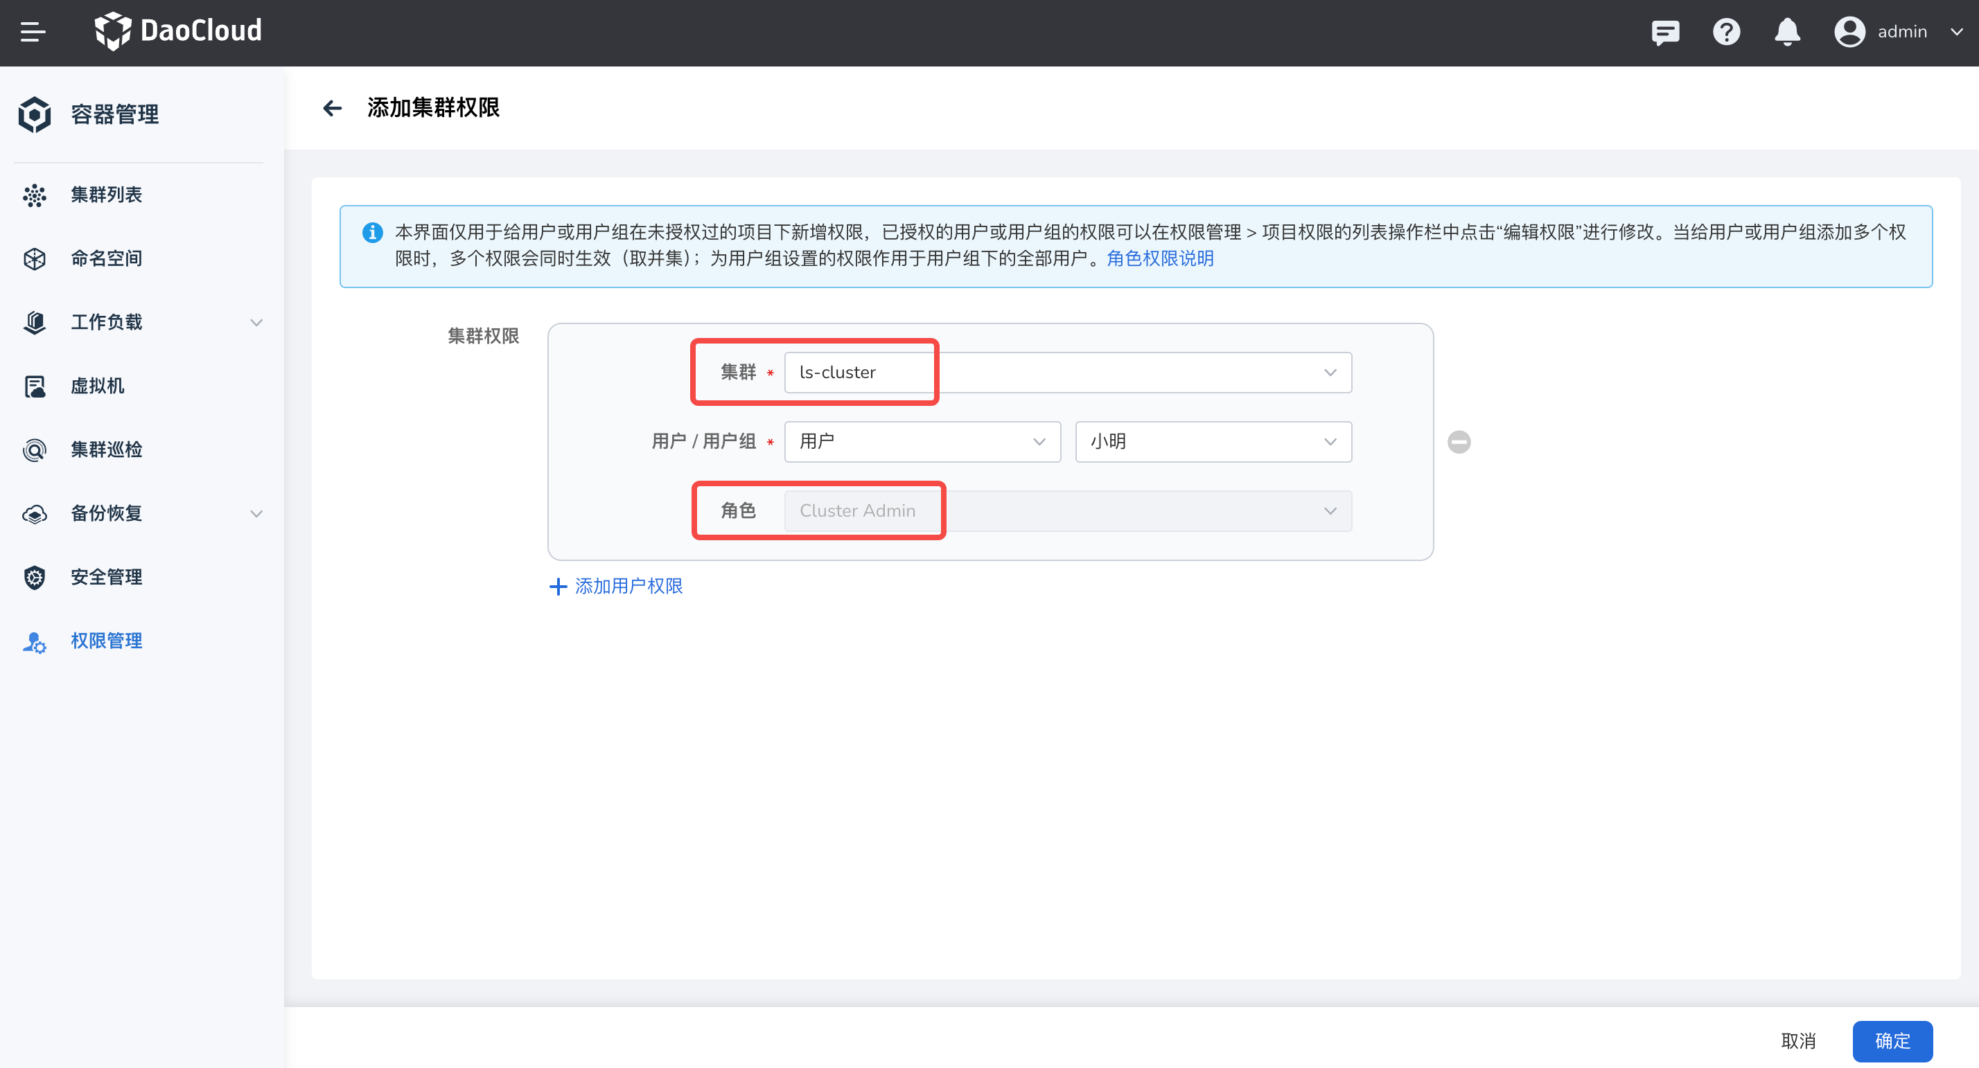1979x1068 pixels.
Task: Select the 命名空间 icon in sidebar
Action: coord(35,258)
